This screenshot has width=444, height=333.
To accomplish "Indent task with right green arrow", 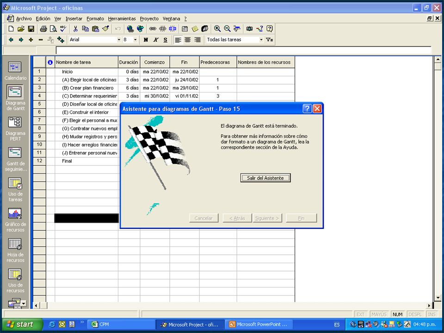I will click(21, 40).
